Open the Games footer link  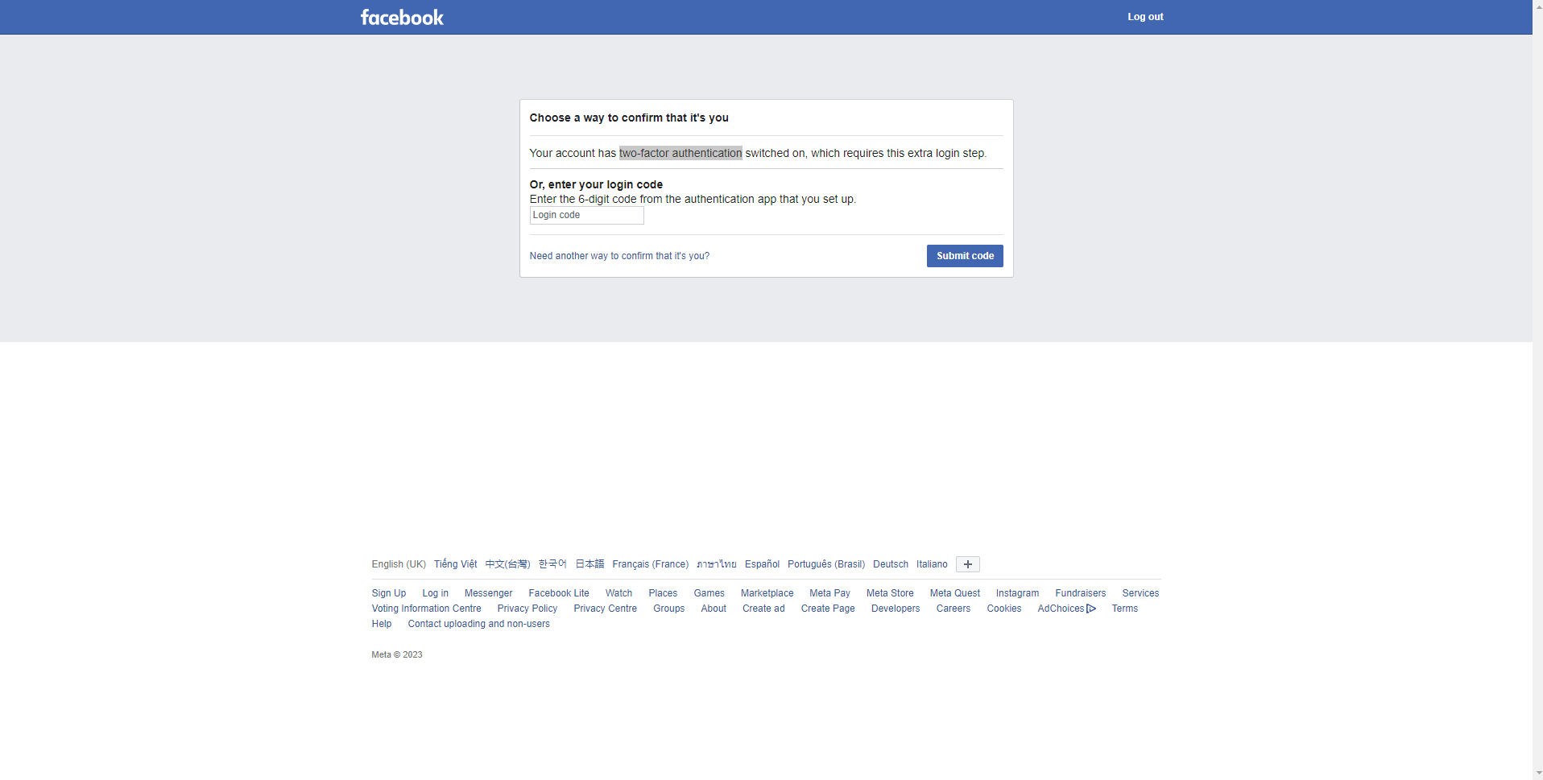tap(709, 593)
